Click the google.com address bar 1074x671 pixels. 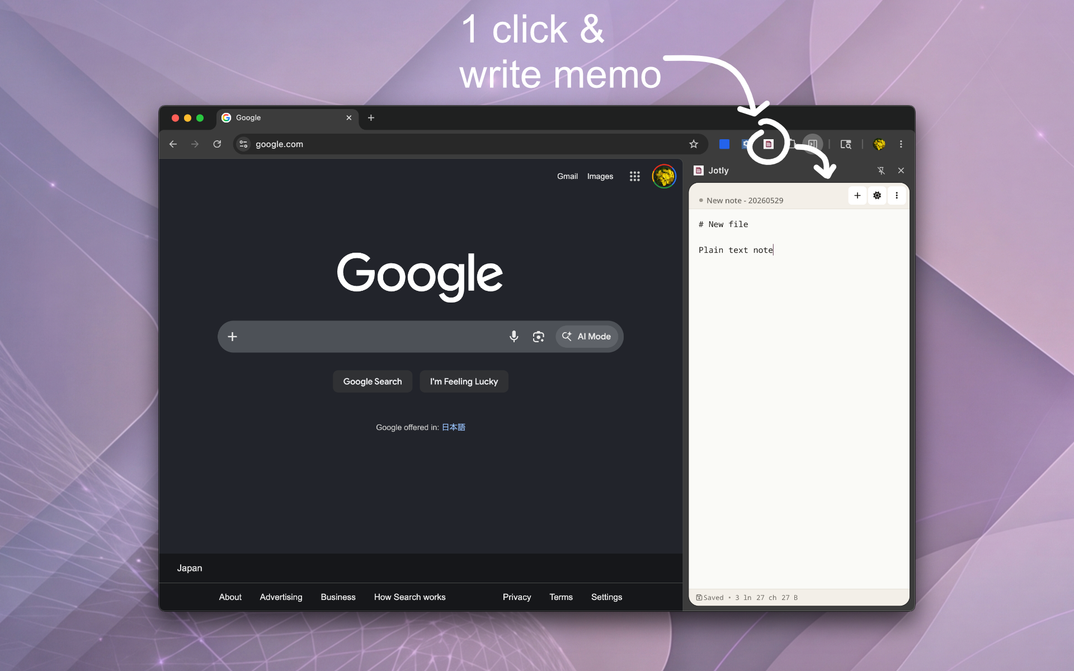coord(470,144)
